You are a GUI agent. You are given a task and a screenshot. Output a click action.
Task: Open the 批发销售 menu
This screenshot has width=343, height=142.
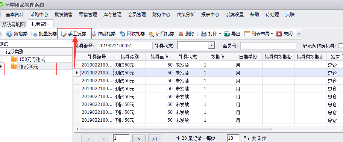point(64,15)
